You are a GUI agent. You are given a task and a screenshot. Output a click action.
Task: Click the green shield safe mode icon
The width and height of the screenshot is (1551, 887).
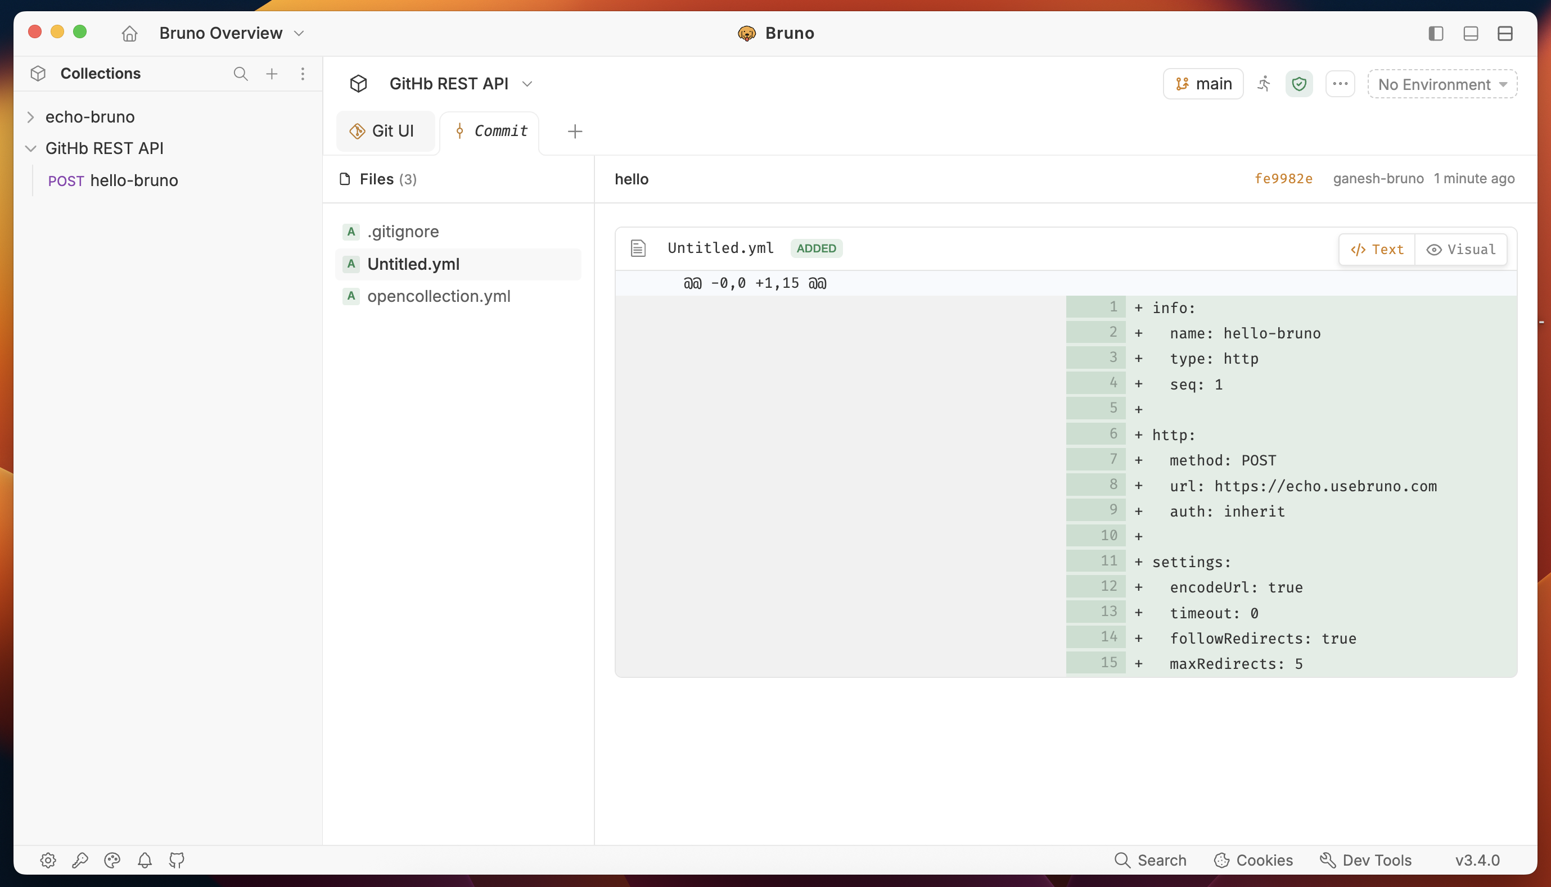coord(1298,83)
